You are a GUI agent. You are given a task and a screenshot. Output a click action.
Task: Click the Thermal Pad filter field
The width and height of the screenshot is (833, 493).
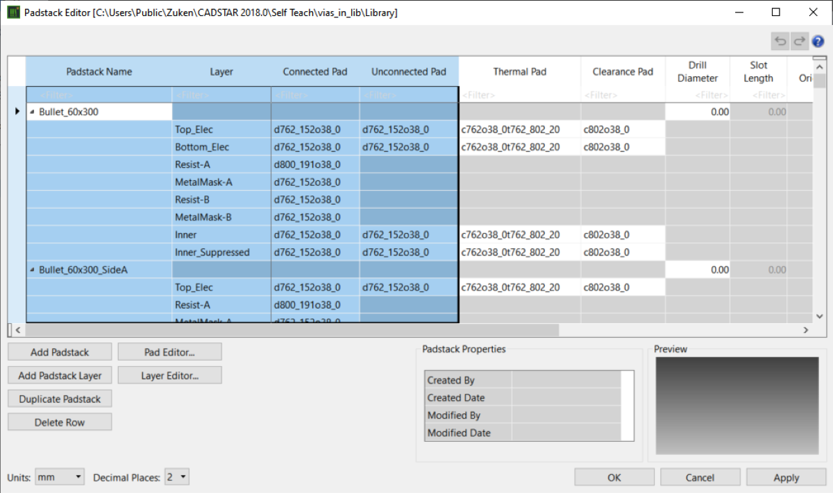tap(519, 95)
